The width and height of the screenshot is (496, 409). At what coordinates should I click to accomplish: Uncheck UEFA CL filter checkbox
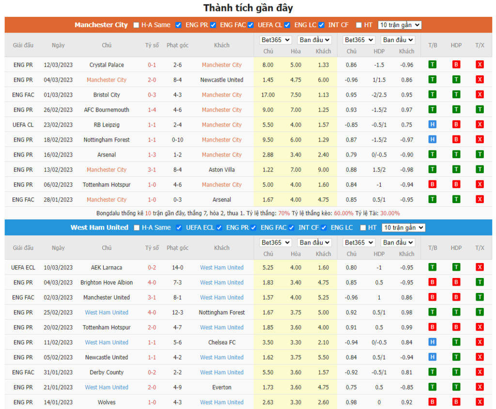click(x=250, y=25)
